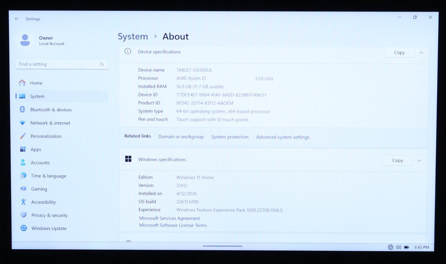Click the System monitor icon
Screen dimensions: 446x264
pos(22,96)
